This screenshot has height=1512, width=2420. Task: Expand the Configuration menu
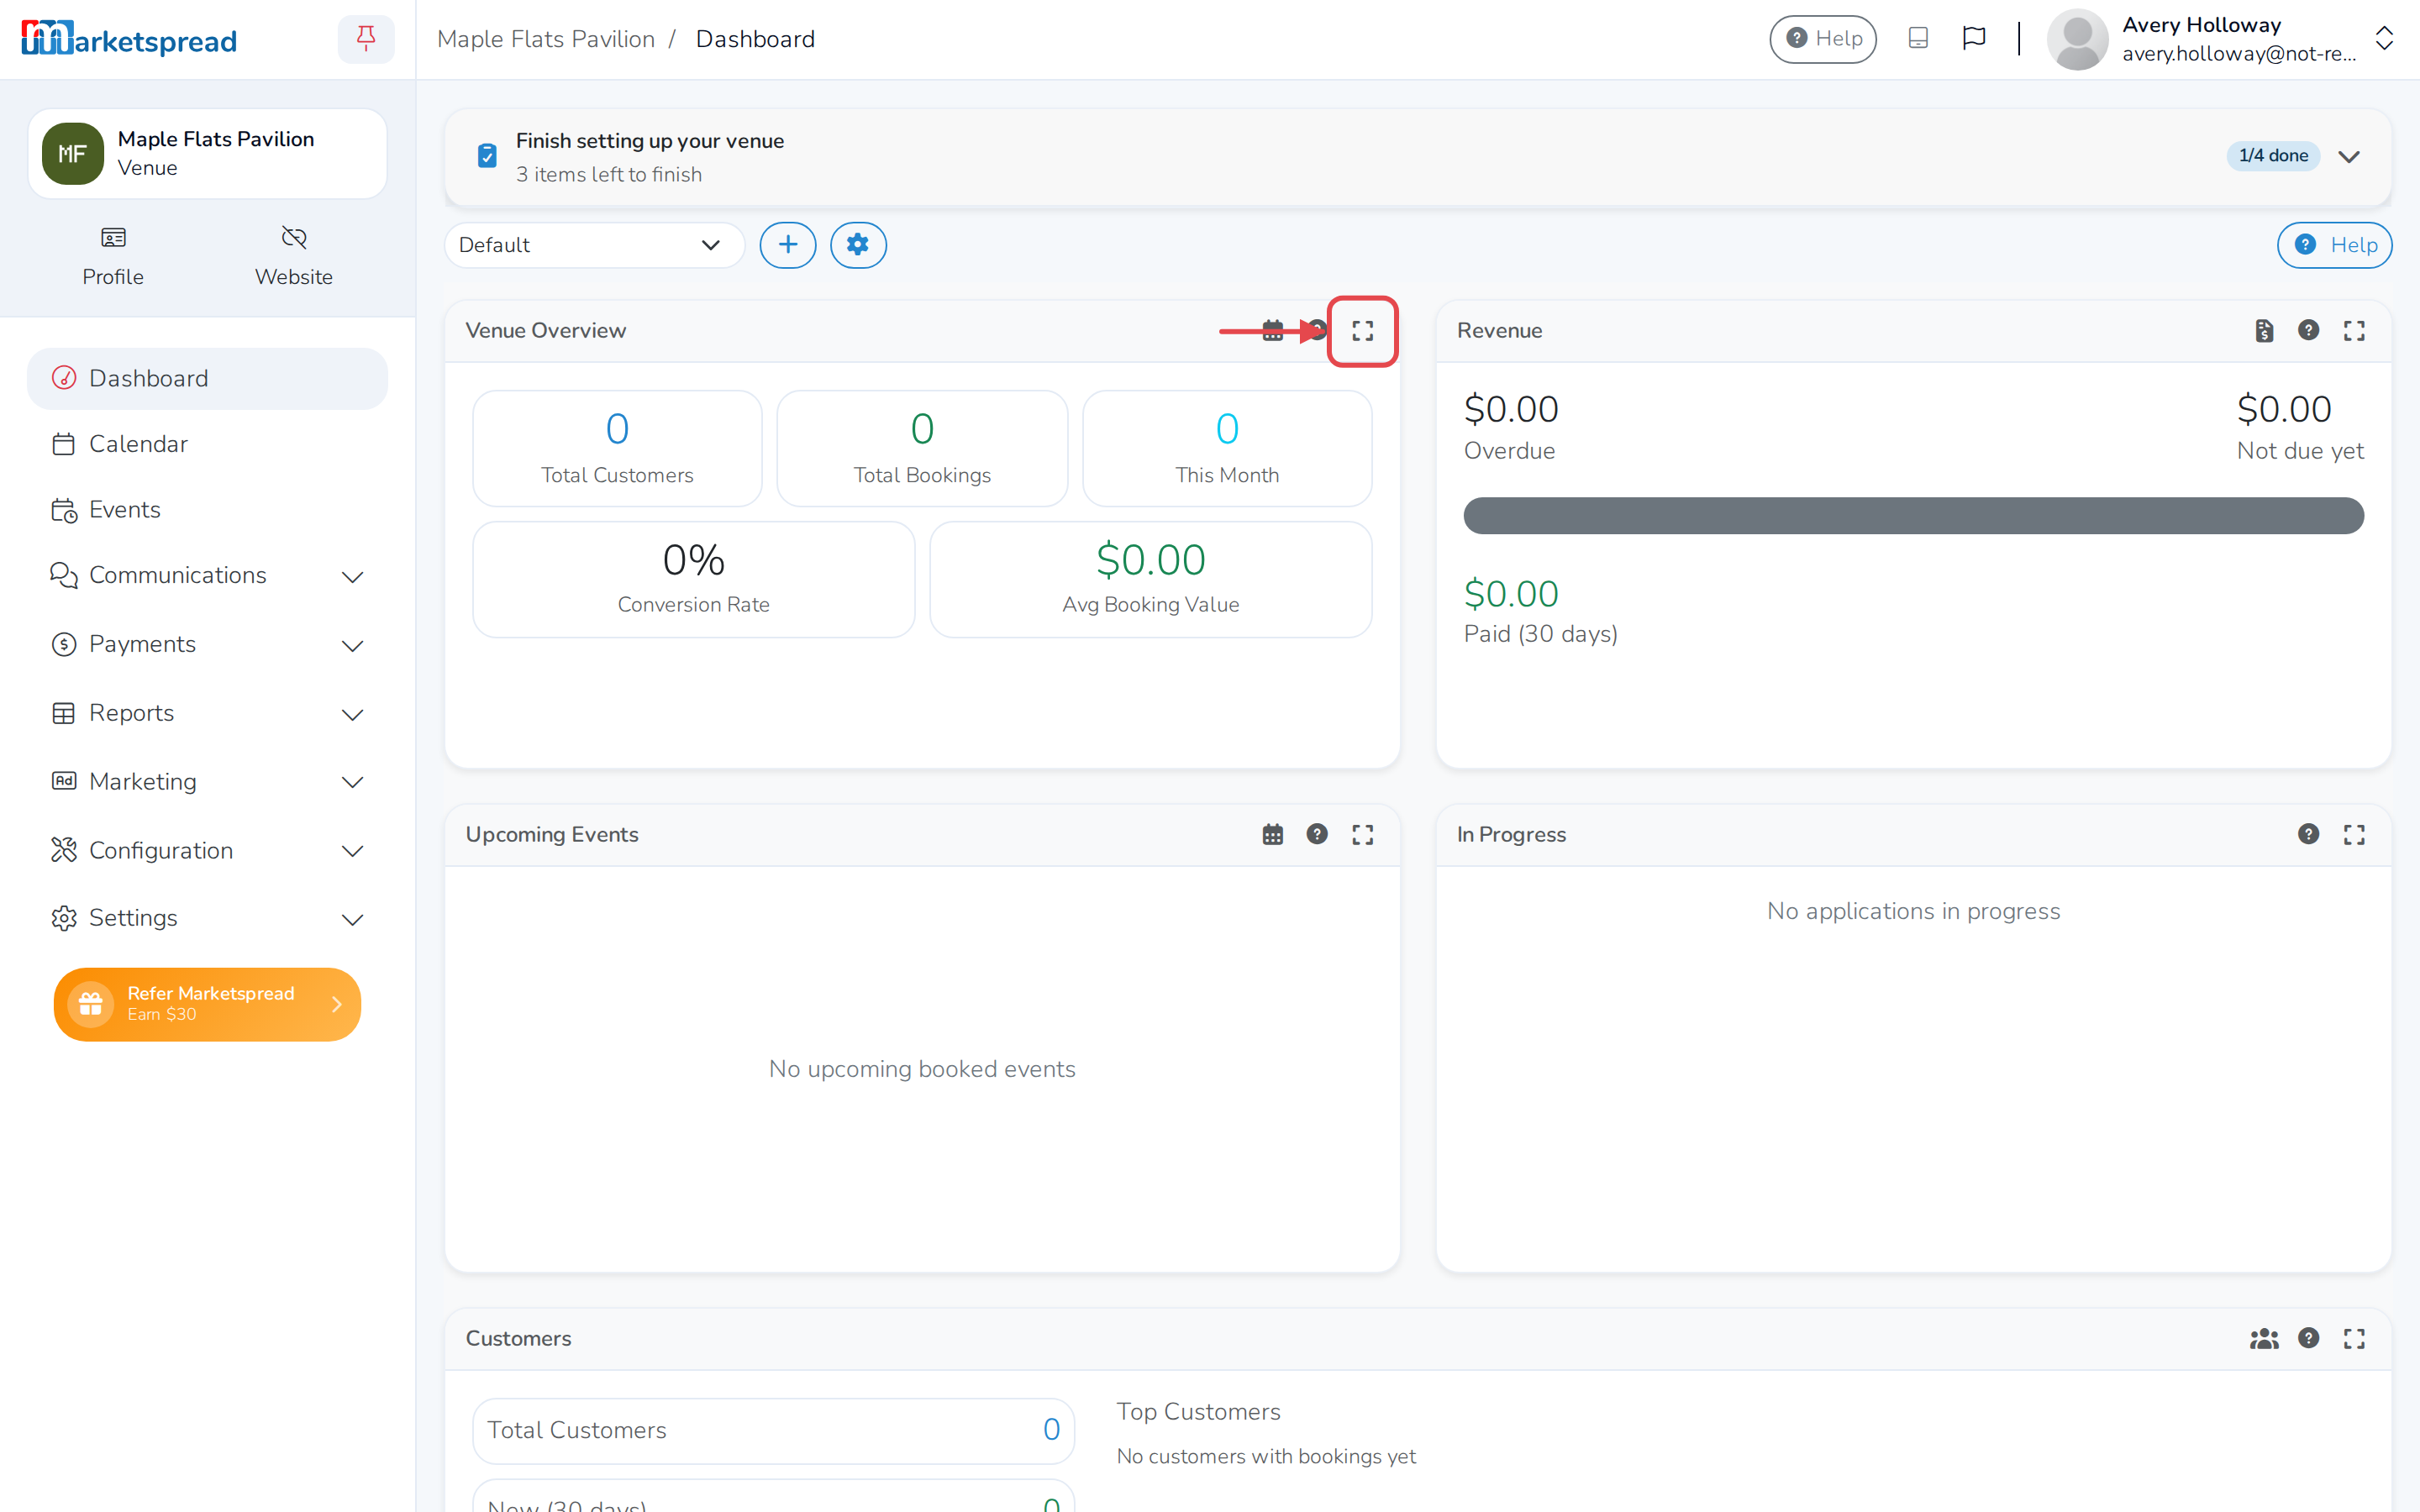pos(207,851)
